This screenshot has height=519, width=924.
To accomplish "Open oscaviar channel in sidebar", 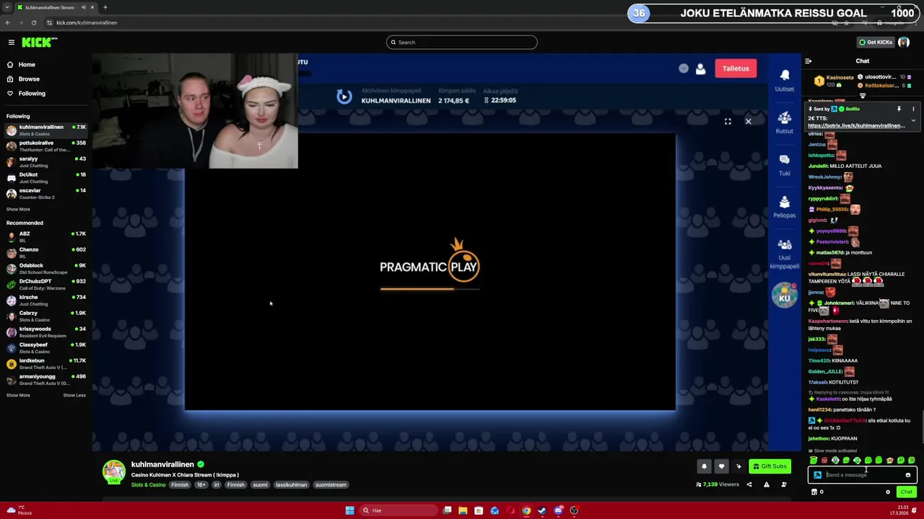I will tap(46, 193).
